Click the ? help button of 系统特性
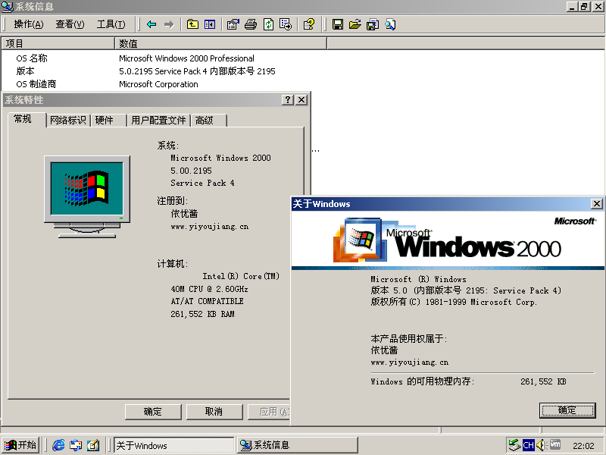 coord(288,100)
